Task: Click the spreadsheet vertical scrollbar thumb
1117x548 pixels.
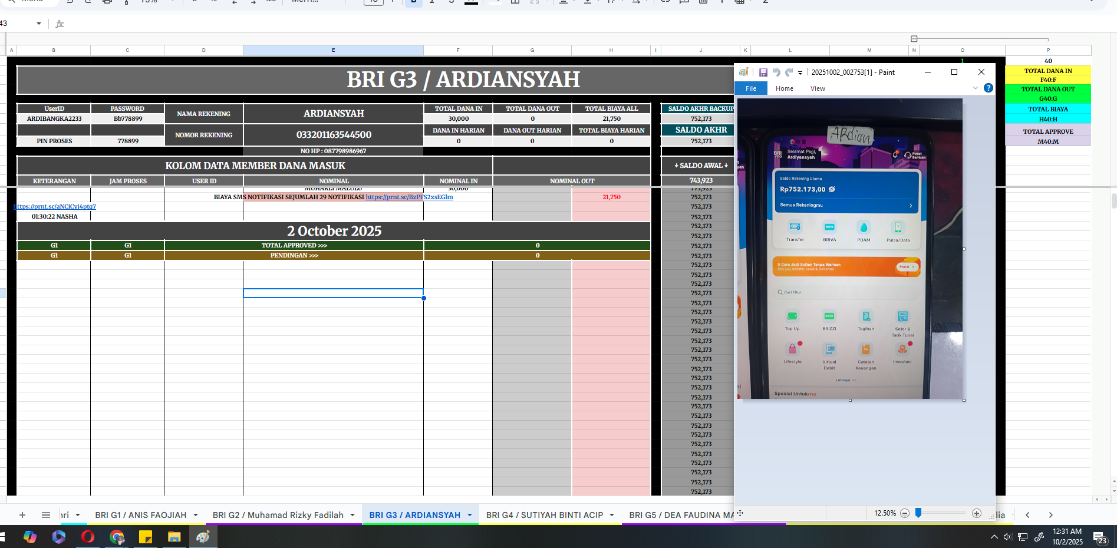Action: pyautogui.click(x=1113, y=200)
